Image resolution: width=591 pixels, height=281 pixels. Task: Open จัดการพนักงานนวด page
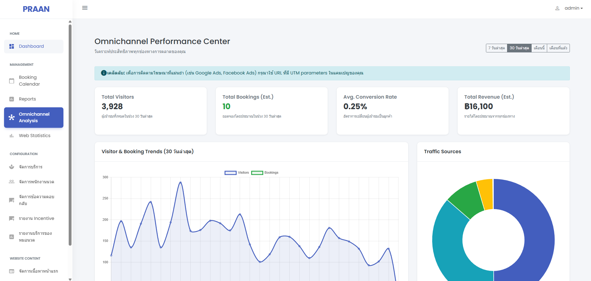pos(34,182)
